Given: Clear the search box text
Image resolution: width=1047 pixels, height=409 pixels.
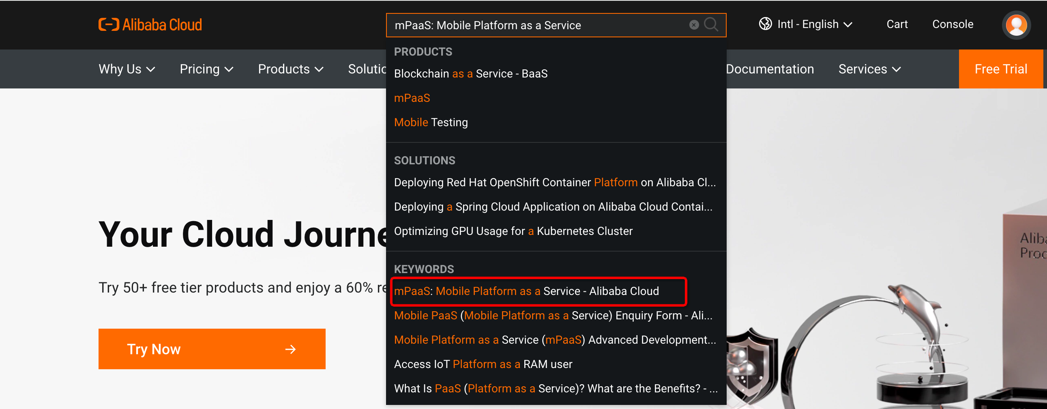Looking at the screenshot, I should click(x=694, y=25).
